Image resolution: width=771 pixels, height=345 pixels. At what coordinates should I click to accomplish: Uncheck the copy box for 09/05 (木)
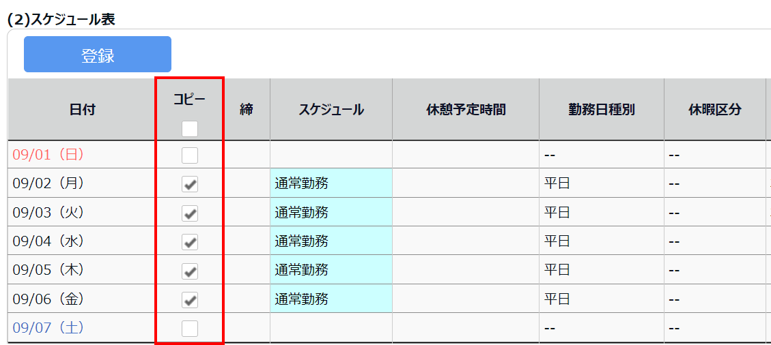click(x=190, y=271)
